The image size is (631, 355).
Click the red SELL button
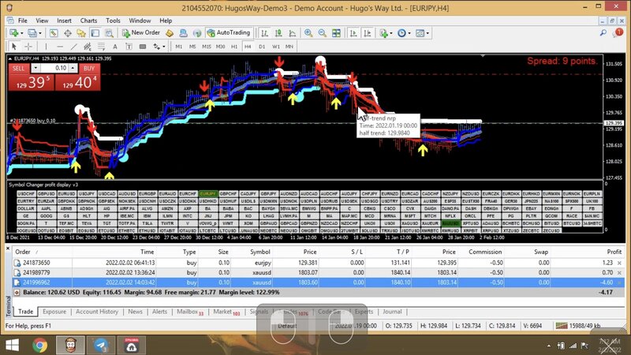click(18, 69)
